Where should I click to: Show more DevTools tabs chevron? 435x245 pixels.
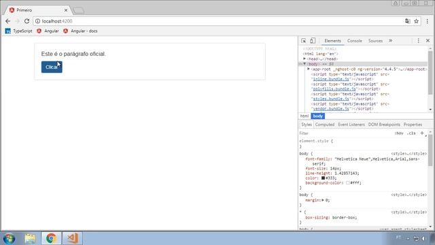click(390, 41)
